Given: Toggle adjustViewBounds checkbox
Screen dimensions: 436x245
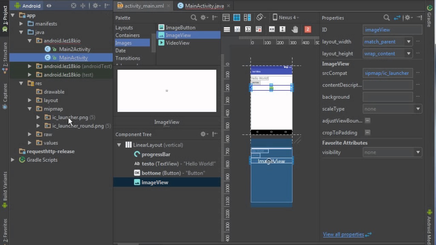Looking at the screenshot, I should (368, 120).
